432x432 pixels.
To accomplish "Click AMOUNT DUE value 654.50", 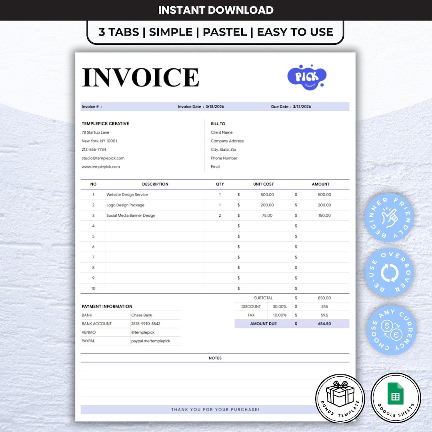I will tap(324, 324).
